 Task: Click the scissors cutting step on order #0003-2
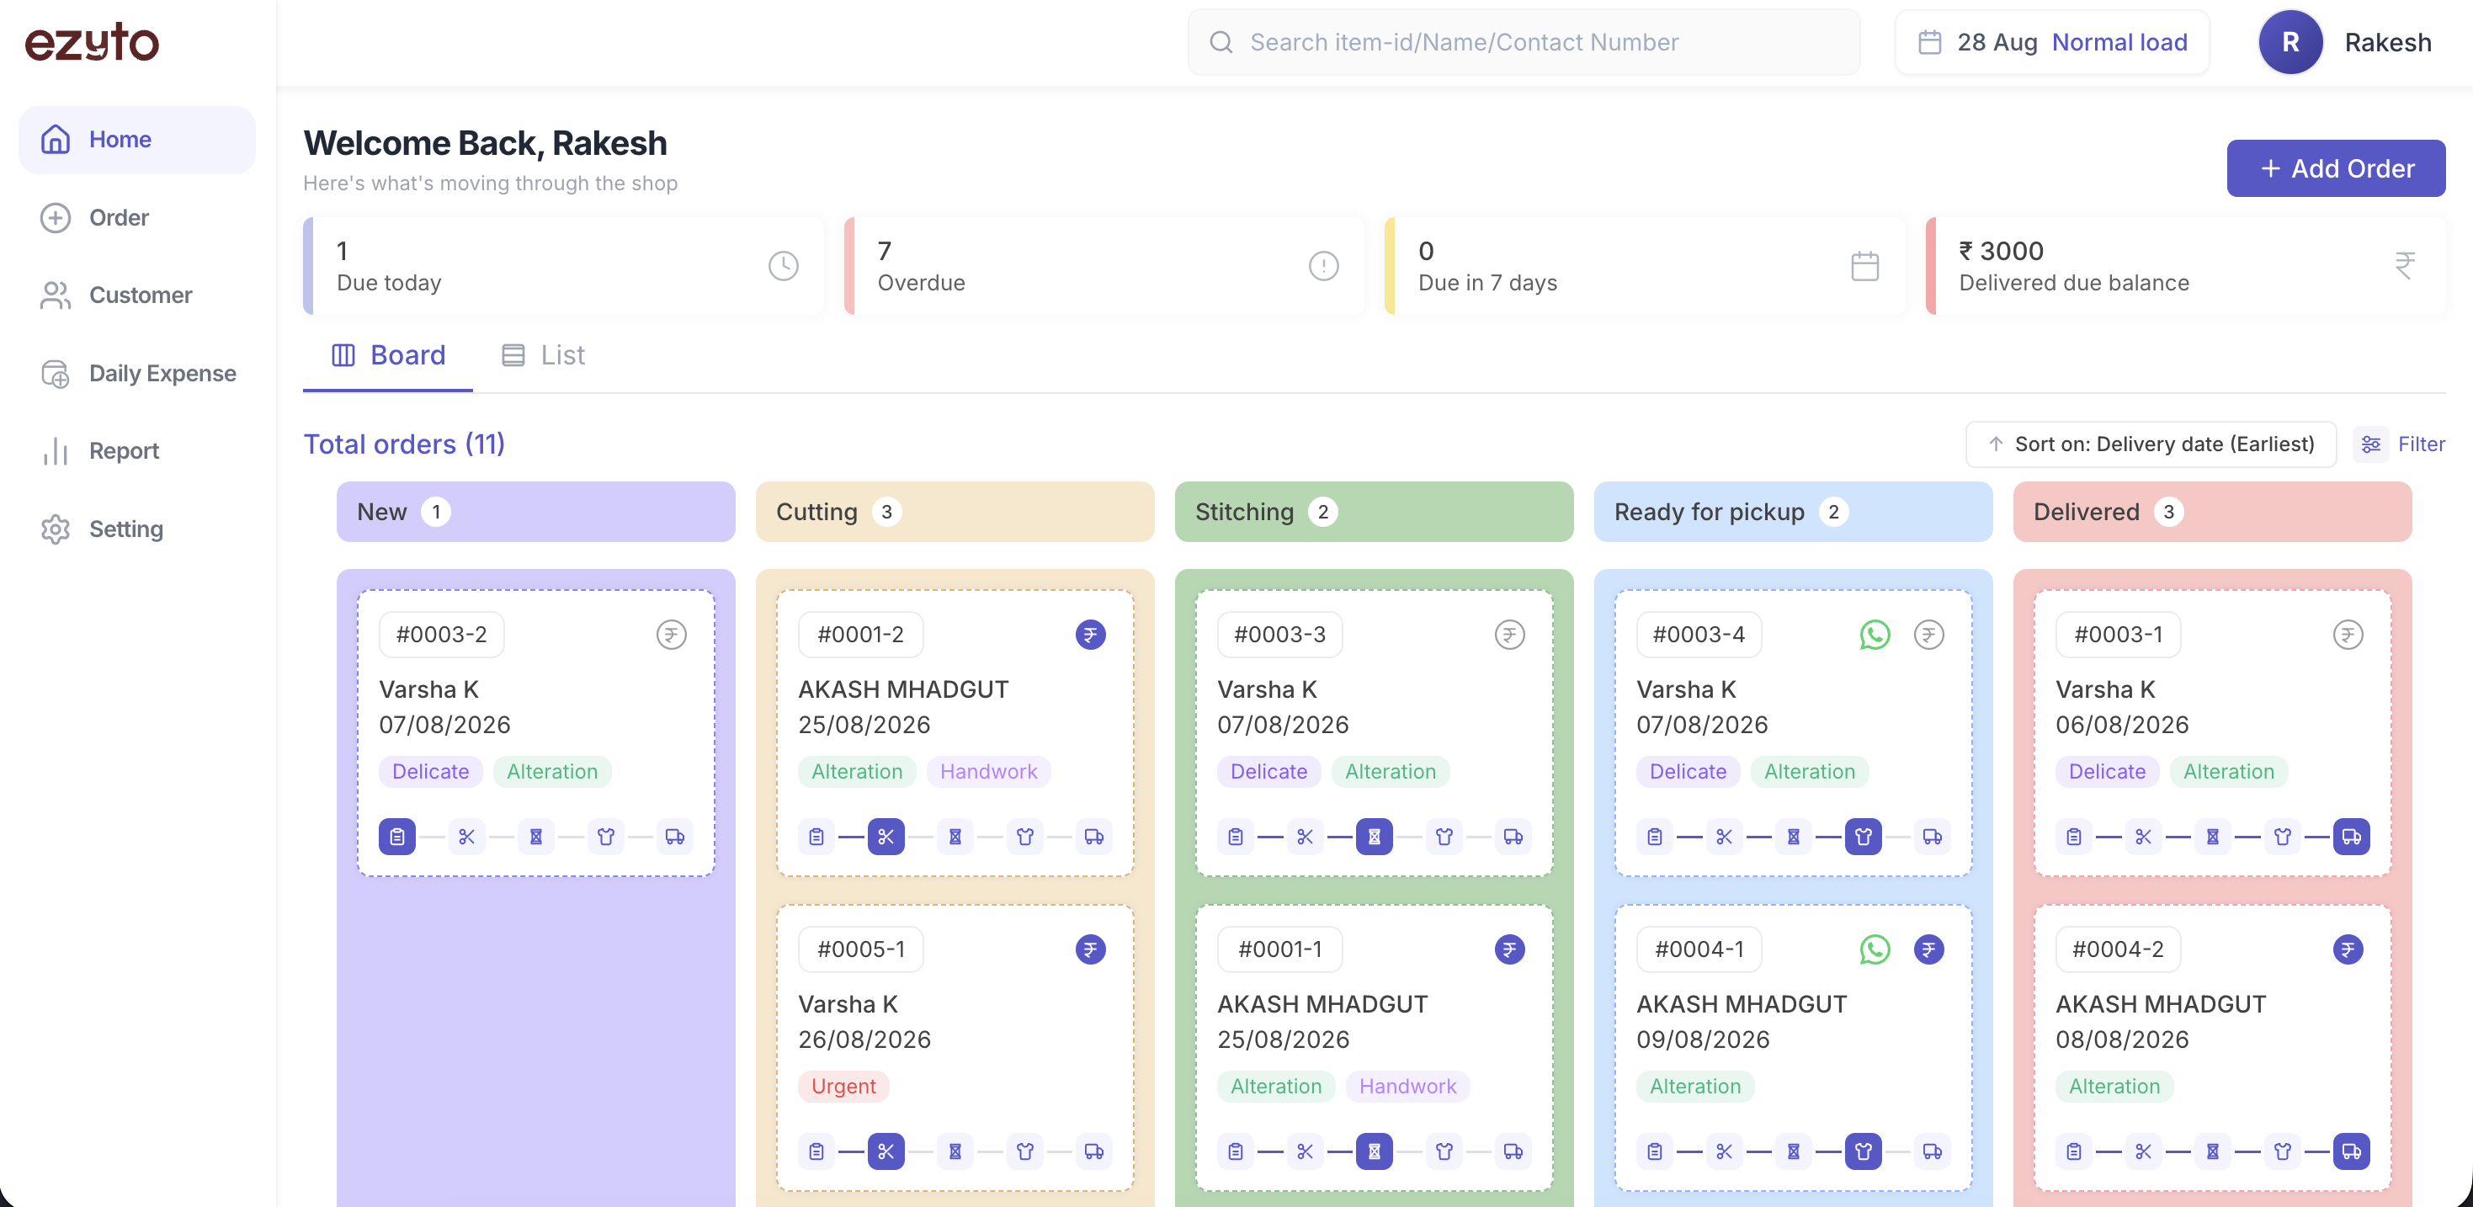point(466,837)
